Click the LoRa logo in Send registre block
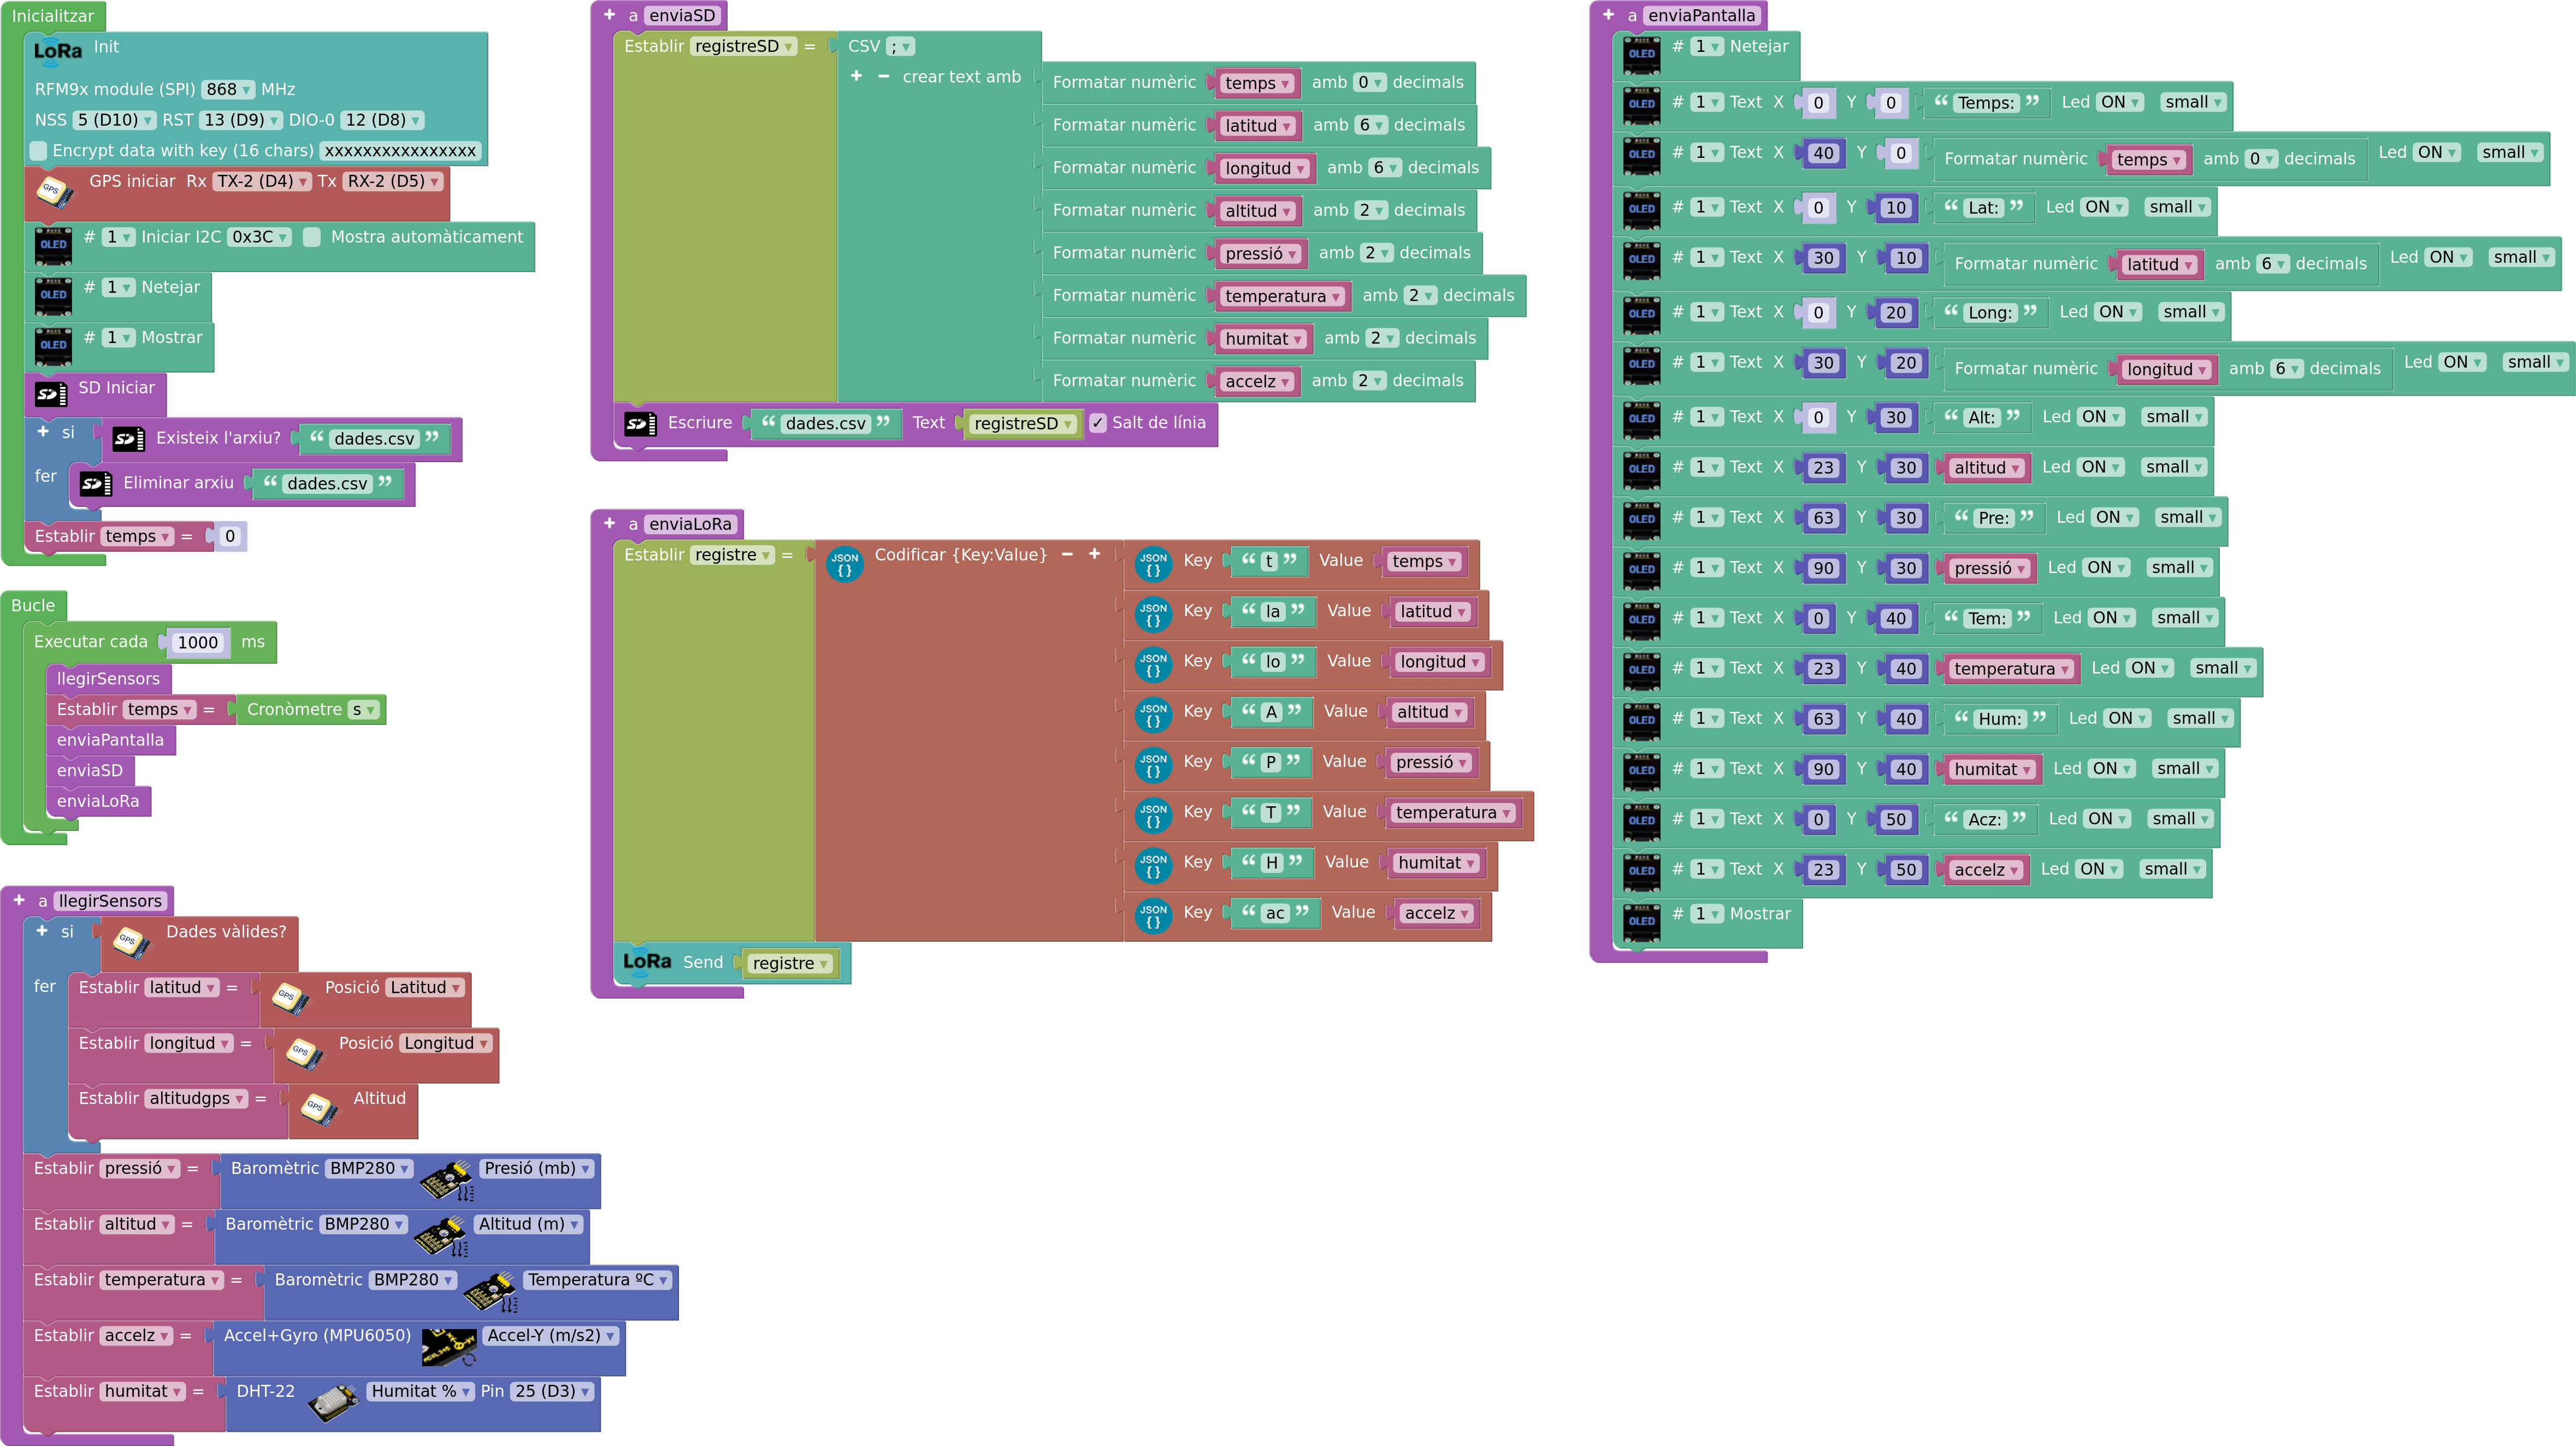 [x=647, y=961]
